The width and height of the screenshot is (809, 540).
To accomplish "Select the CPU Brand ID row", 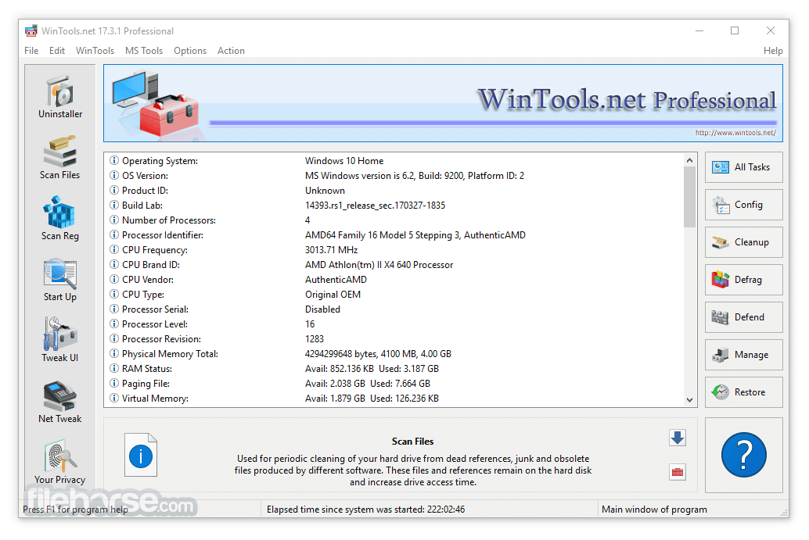I will [x=394, y=265].
